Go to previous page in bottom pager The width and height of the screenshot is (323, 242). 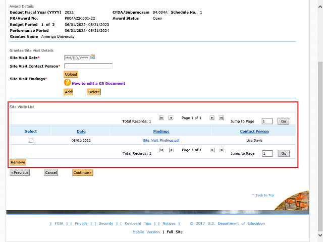point(171,150)
